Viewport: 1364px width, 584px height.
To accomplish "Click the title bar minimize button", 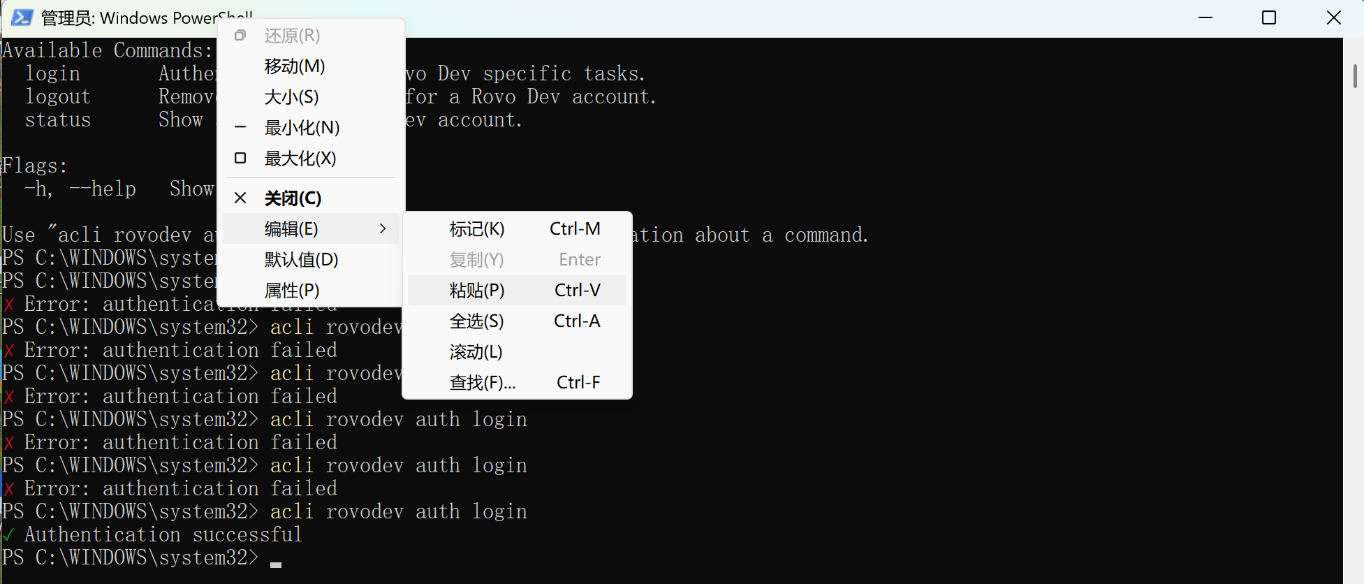I will click(x=1206, y=17).
